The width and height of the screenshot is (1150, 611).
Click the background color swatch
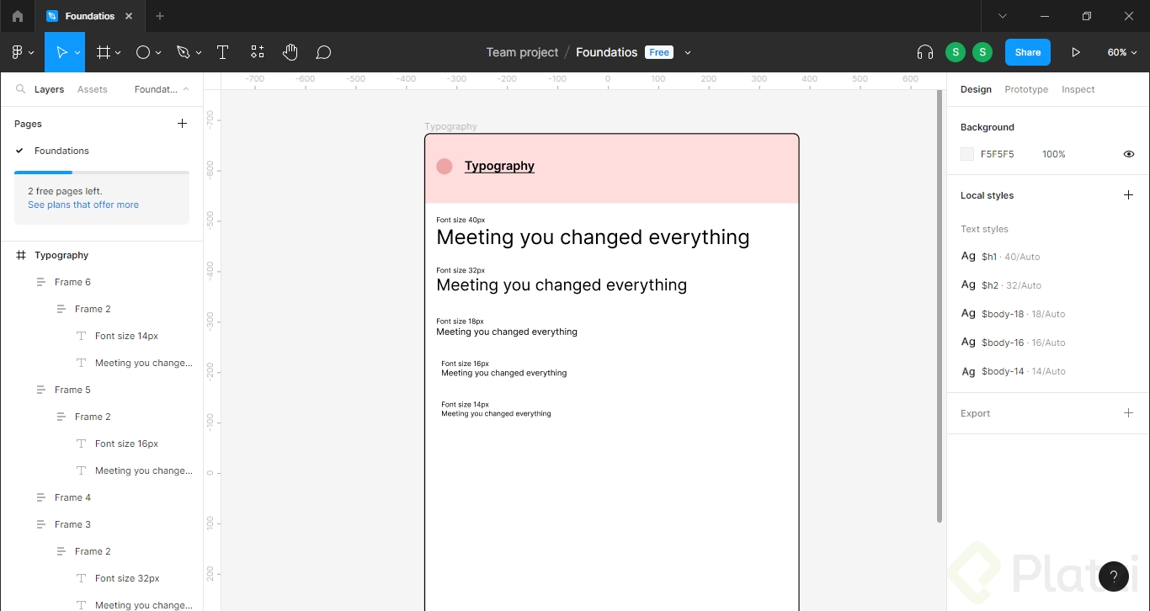[967, 154]
